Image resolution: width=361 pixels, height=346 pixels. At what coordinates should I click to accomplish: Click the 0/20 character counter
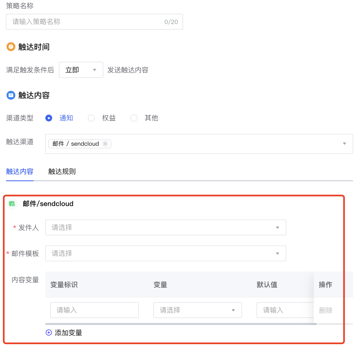171,22
